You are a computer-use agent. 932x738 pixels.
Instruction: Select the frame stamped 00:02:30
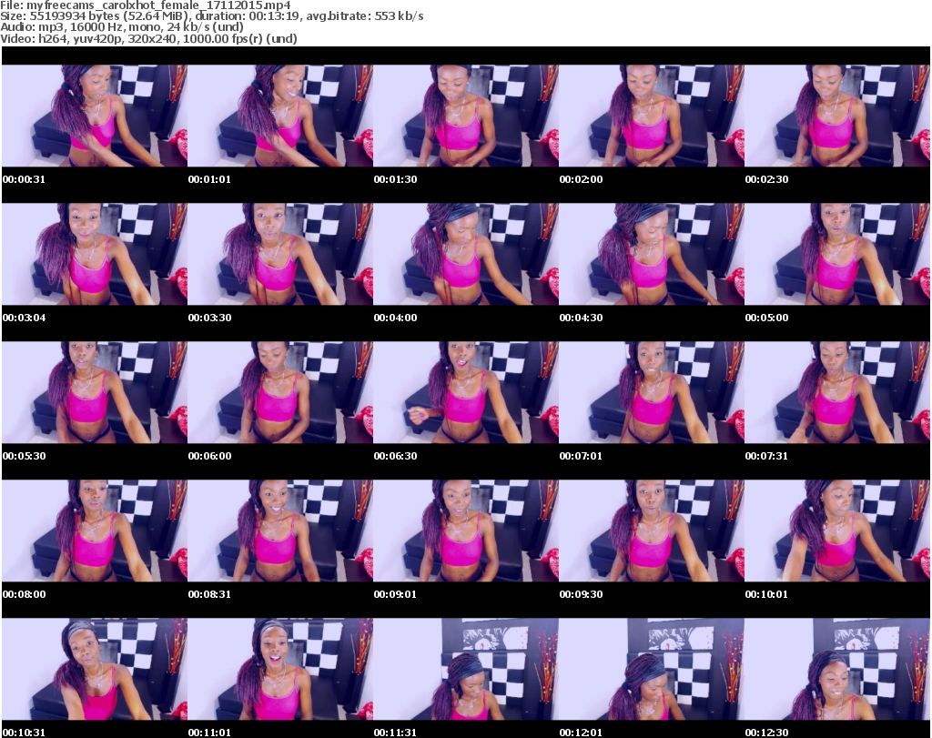[837, 116]
